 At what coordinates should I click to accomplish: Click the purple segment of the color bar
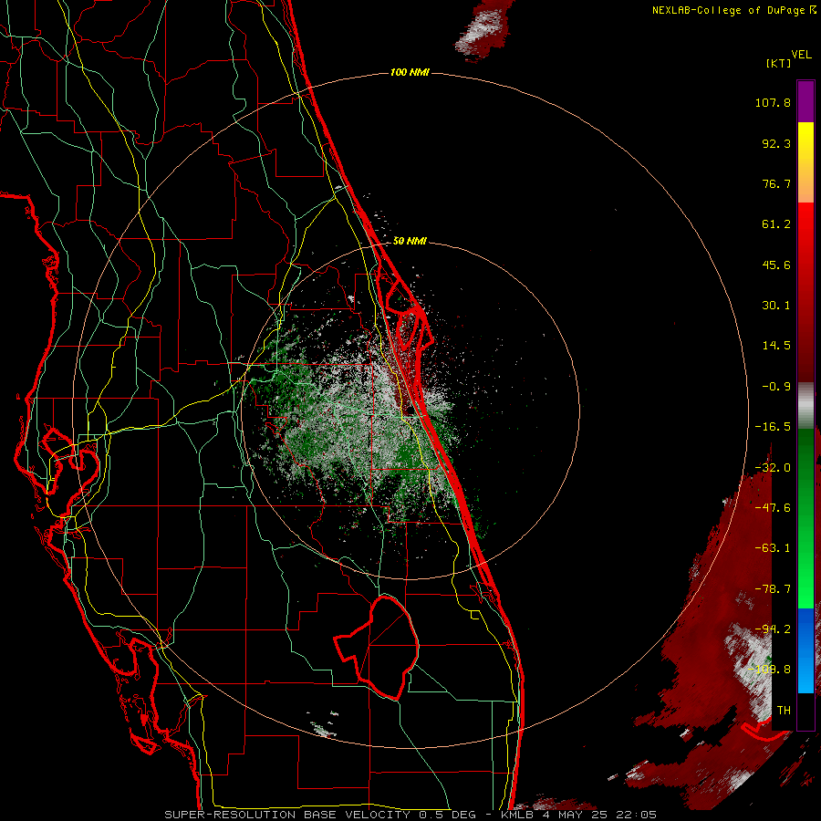click(805, 101)
